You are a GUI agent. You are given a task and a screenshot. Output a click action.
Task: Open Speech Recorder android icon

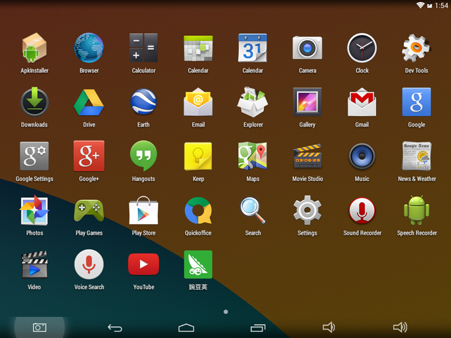tap(417, 210)
